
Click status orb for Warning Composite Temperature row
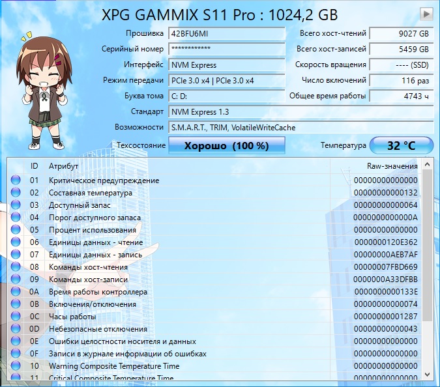(x=16, y=365)
